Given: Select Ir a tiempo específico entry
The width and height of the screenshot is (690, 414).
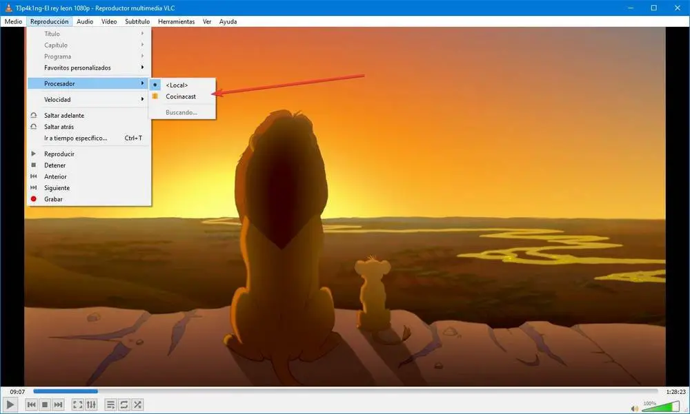Looking at the screenshot, I should click(x=89, y=138).
